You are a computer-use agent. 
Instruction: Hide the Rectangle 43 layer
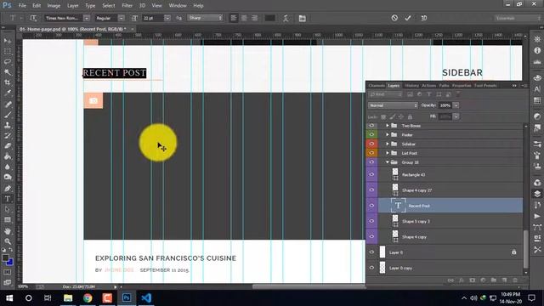[x=371, y=174]
